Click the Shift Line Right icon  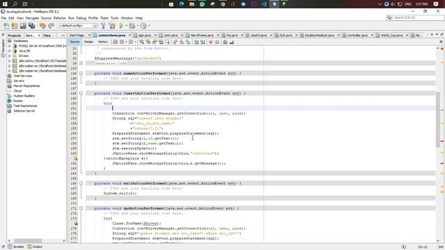[202, 42]
